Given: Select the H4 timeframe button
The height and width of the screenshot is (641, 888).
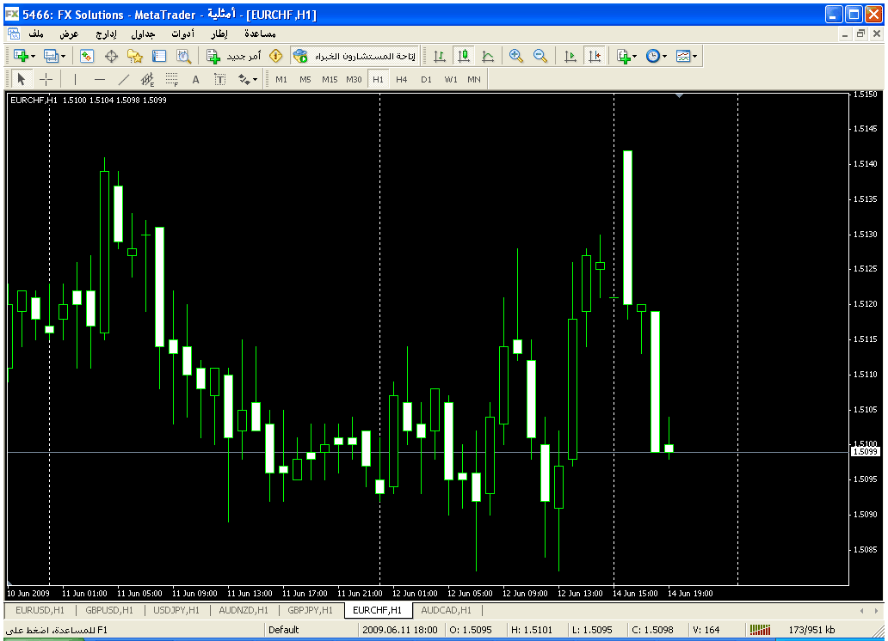Looking at the screenshot, I should [402, 79].
